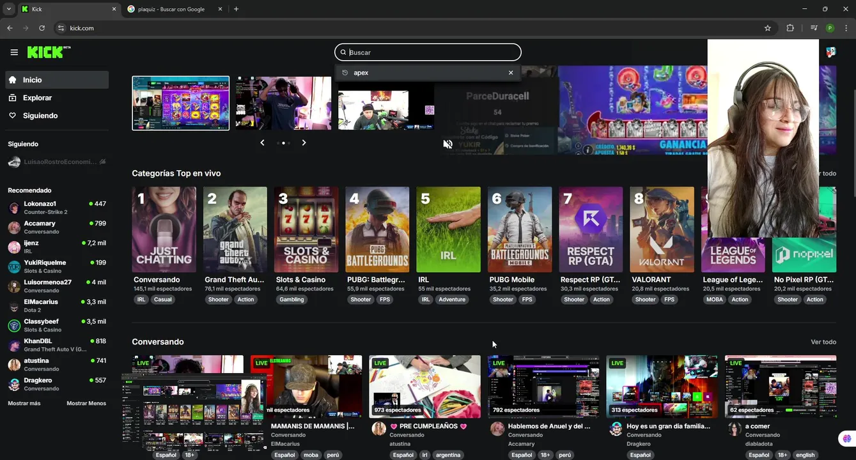Screen dimensions: 856x460
Task: Click MOBA tag under League of Legends
Action: [715, 300]
